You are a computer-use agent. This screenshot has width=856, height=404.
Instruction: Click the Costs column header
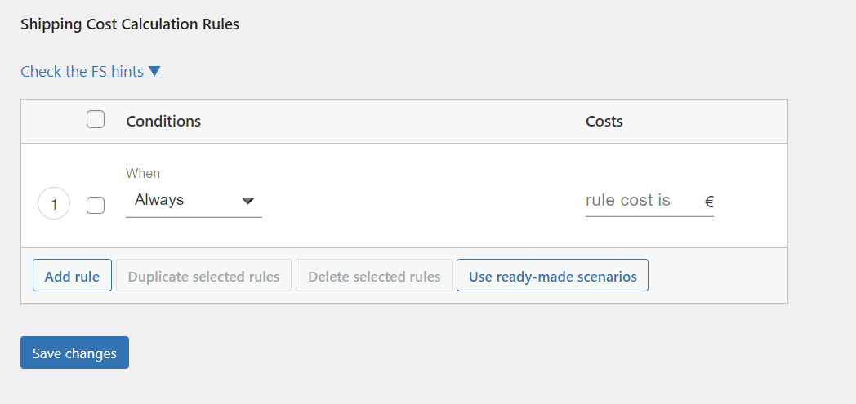[x=604, y=122]
